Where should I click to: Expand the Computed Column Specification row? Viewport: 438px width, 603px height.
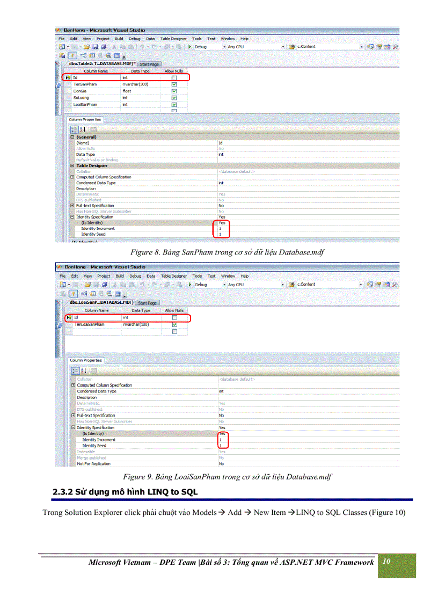click(x=71, y=177)
